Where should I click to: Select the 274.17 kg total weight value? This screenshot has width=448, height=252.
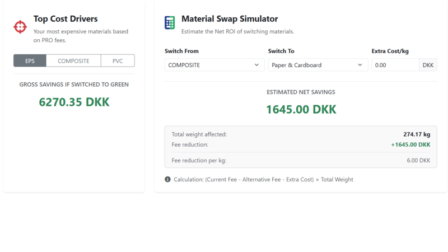(416, 134)
